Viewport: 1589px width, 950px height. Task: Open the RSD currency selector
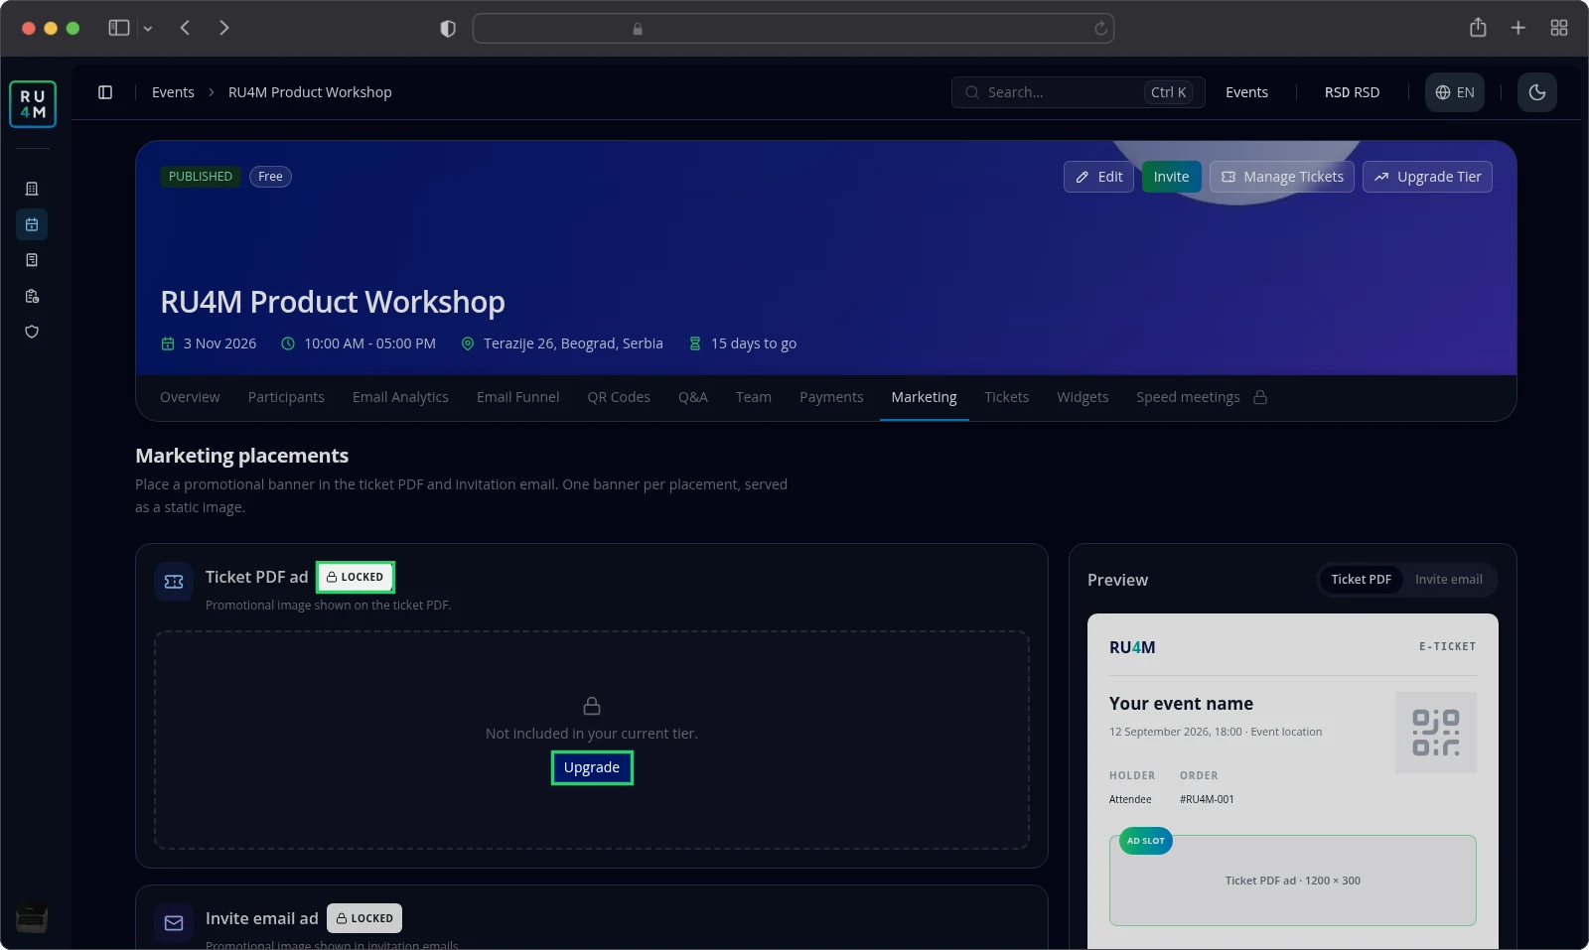(x=1352, y=92)
